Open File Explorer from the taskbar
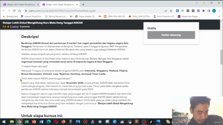223x125 pixels. (x=12, y=122)
